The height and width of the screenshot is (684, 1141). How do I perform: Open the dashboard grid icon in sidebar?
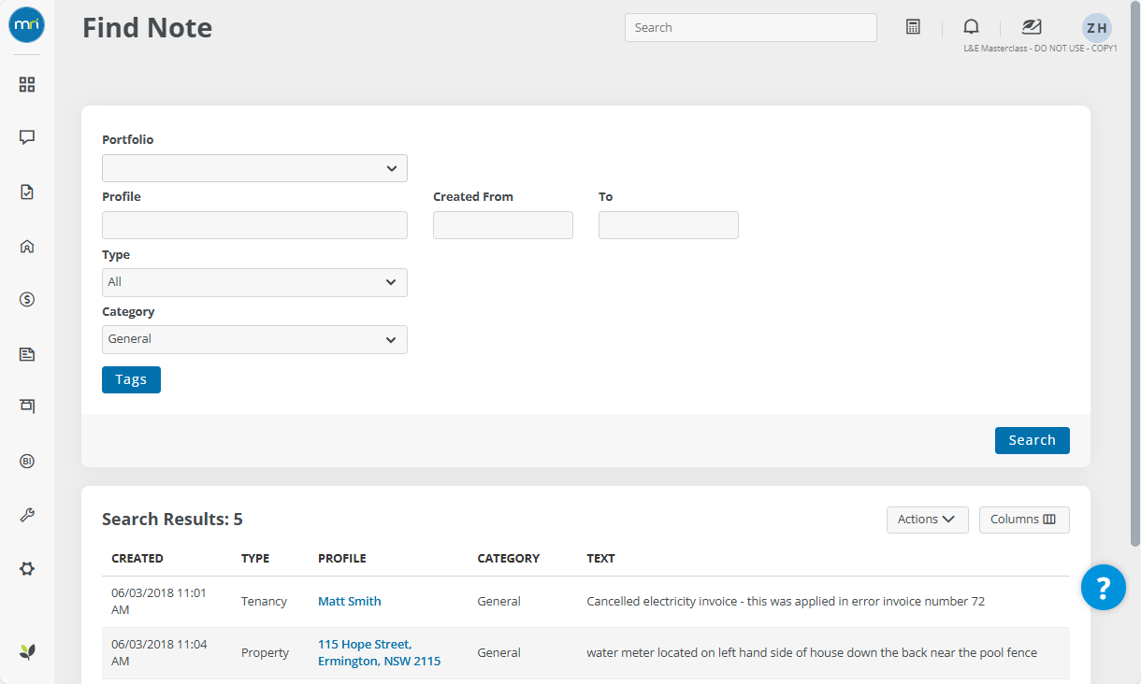pyautogui.click(x=27, y=84)
